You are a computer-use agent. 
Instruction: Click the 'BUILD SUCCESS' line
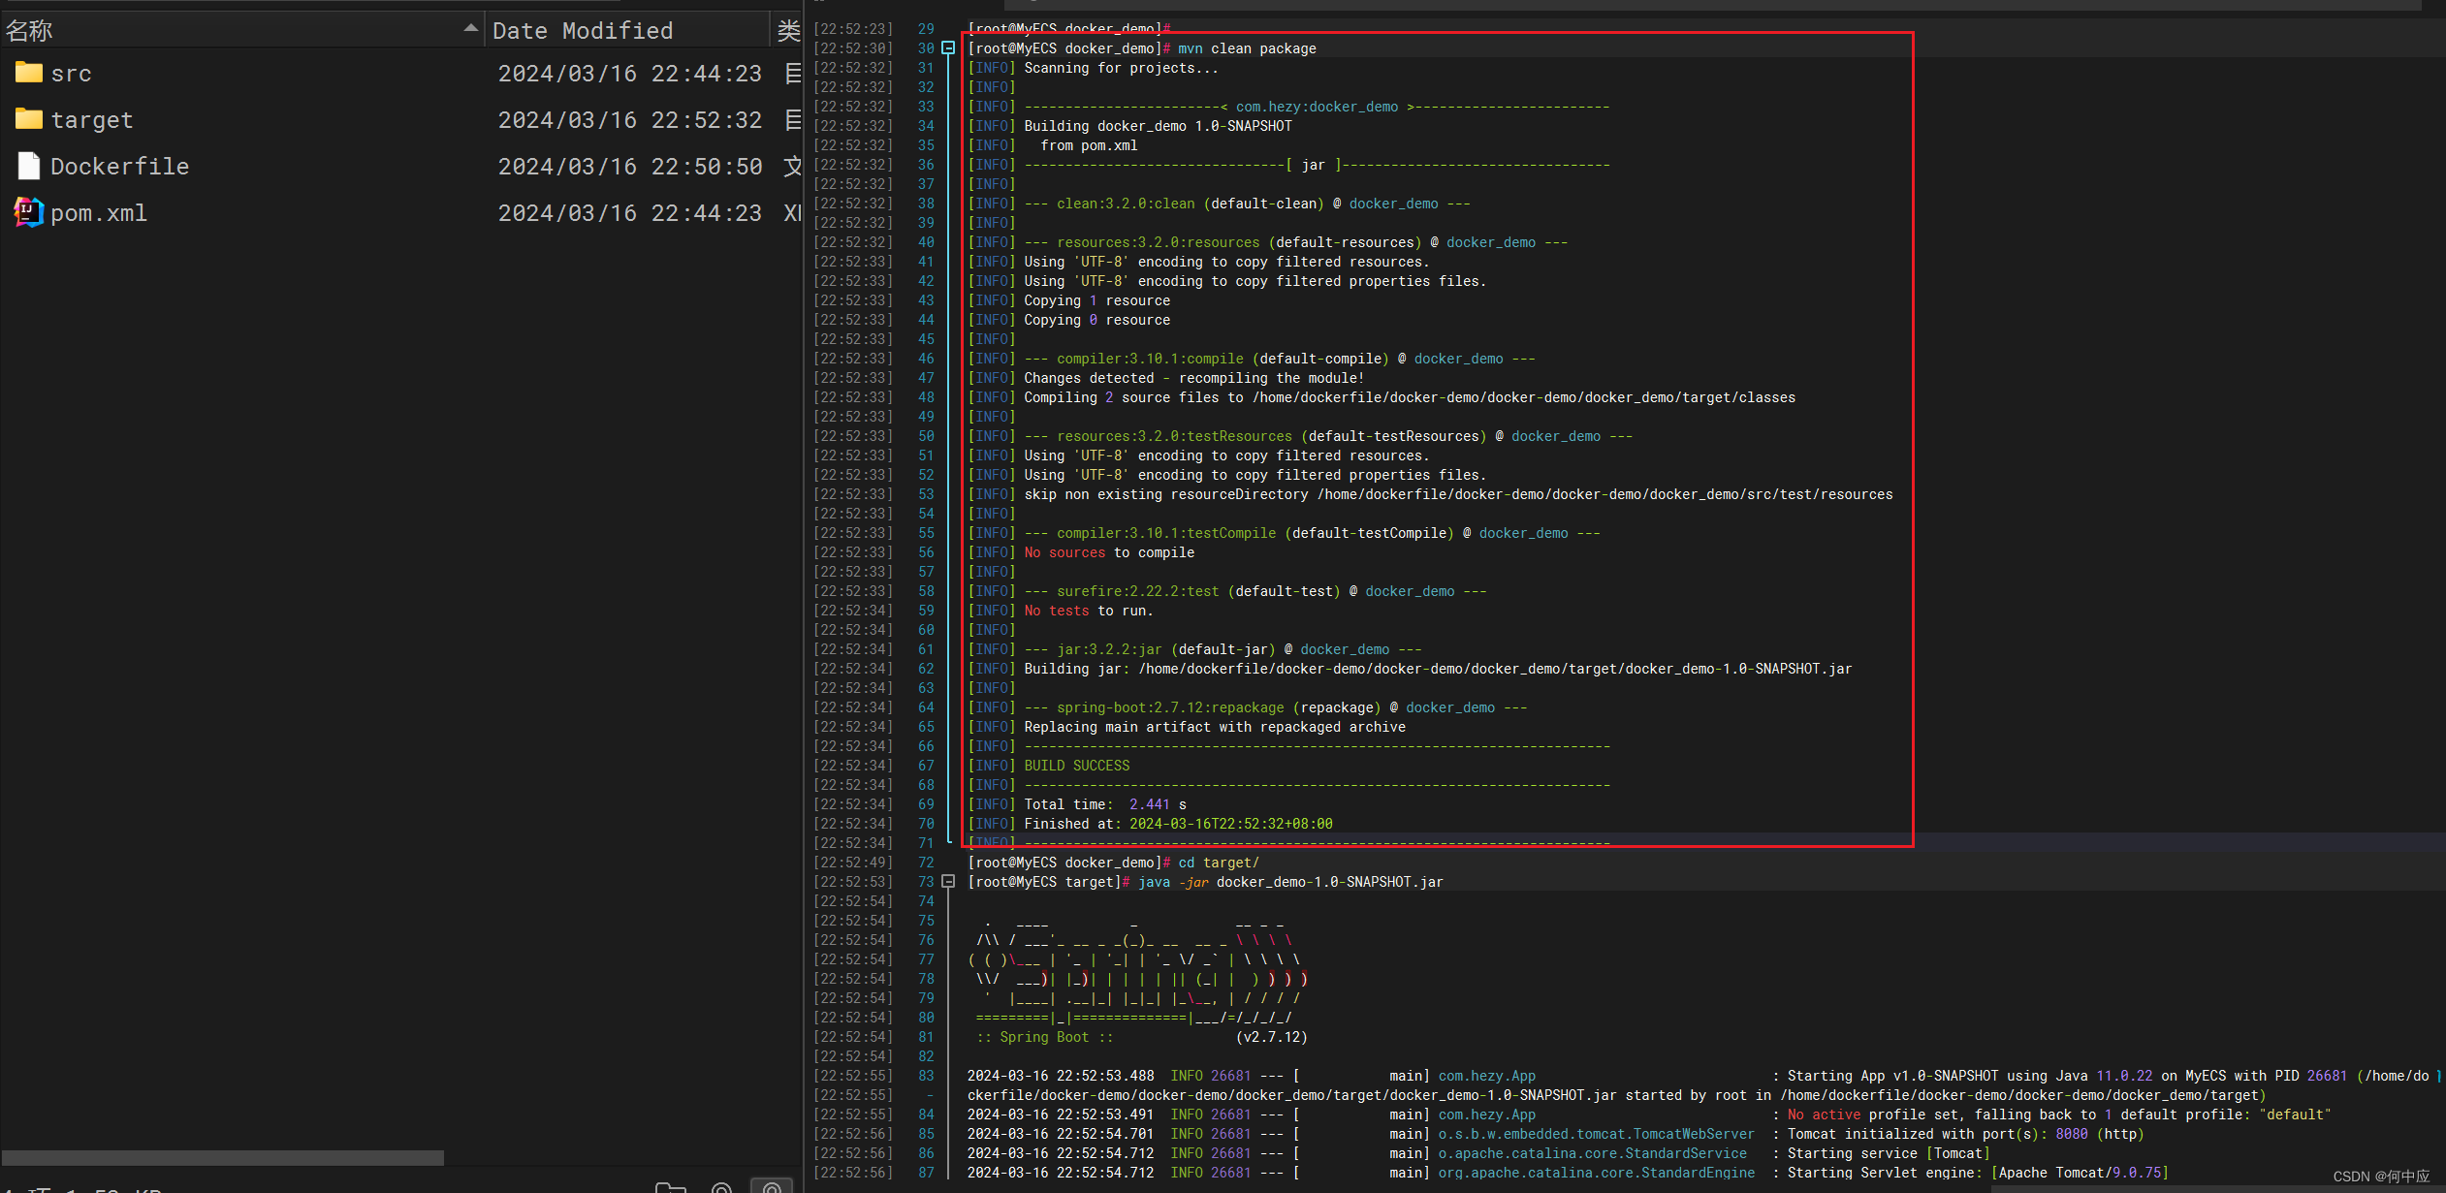pos(1077,766)
